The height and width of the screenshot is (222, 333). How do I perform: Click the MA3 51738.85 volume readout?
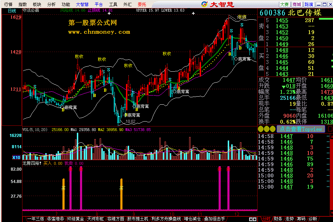tap(138, 130)
